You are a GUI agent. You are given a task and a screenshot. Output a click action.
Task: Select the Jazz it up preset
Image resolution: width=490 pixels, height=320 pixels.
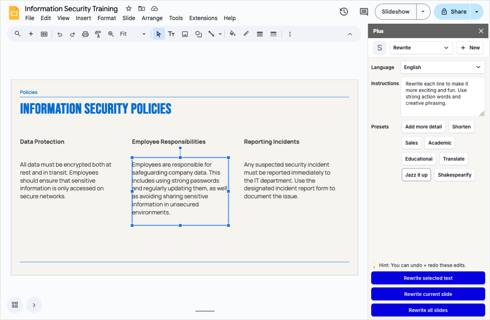pyautogui.click(x=416, y=175)
